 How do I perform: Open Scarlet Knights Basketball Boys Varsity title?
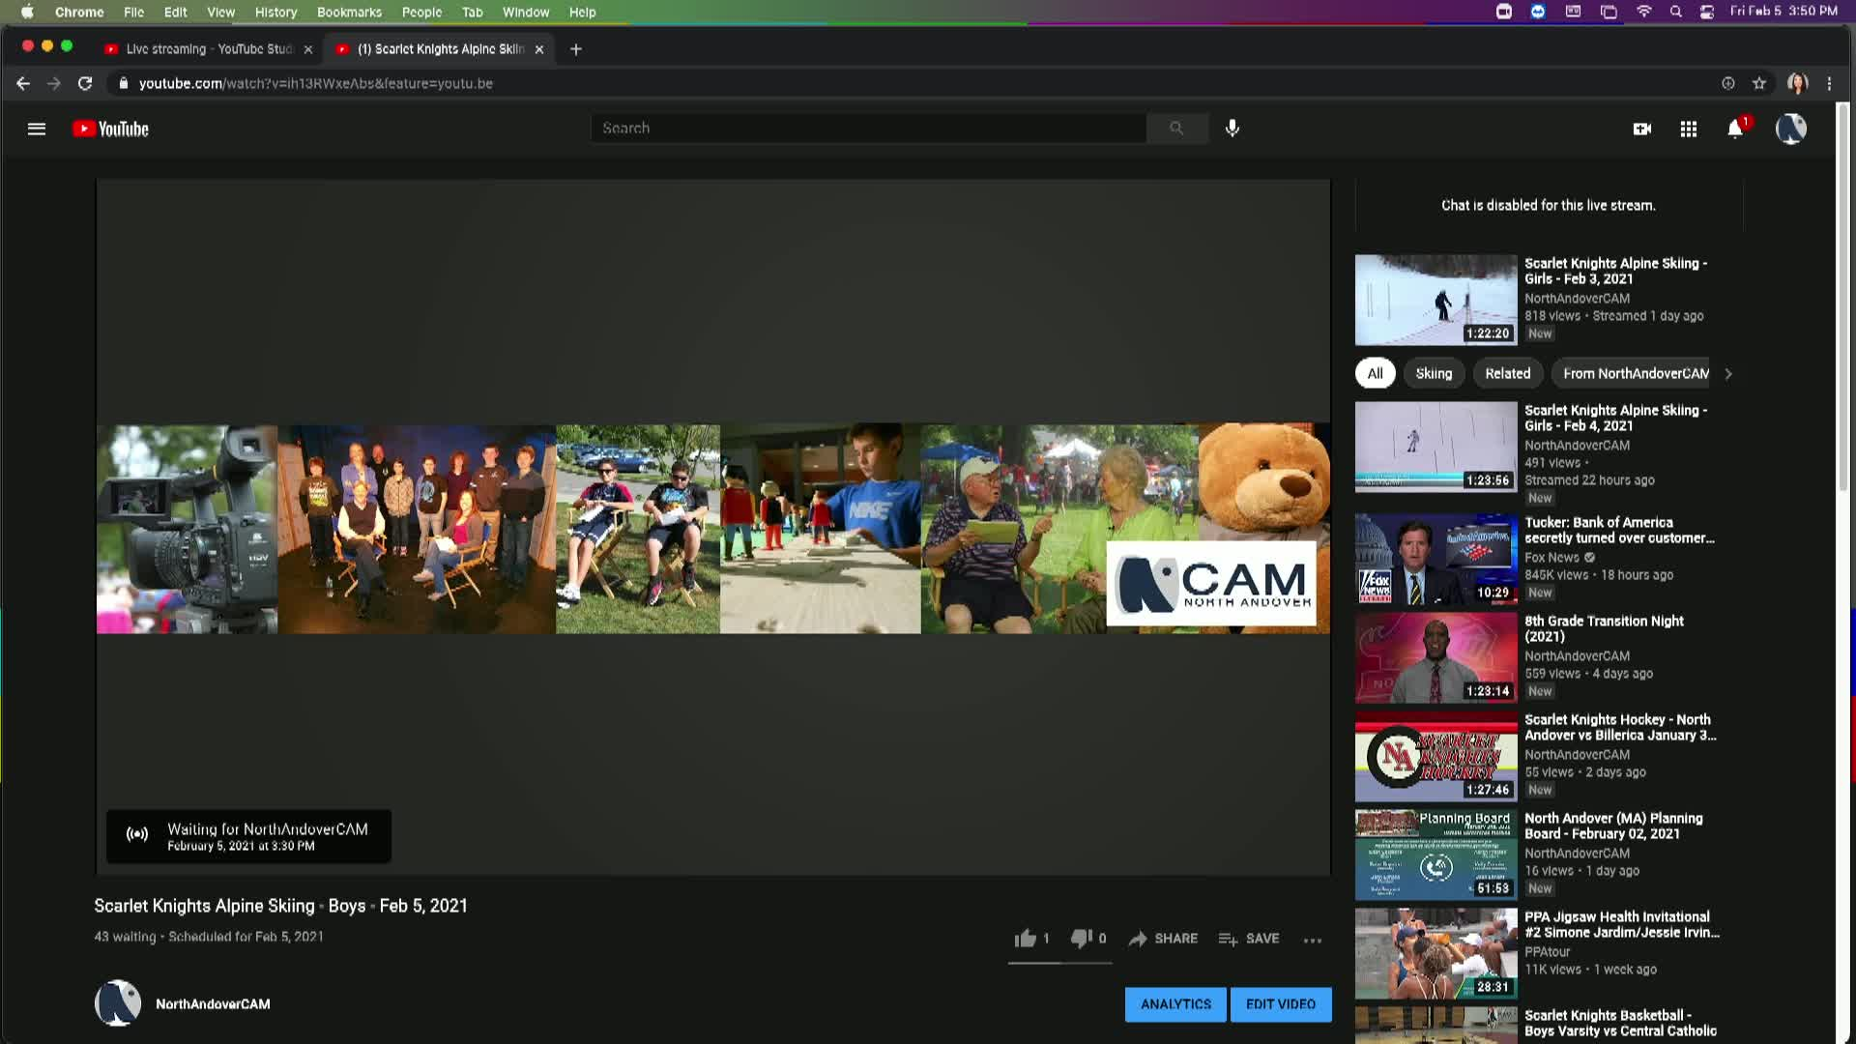(1621, 1023)
